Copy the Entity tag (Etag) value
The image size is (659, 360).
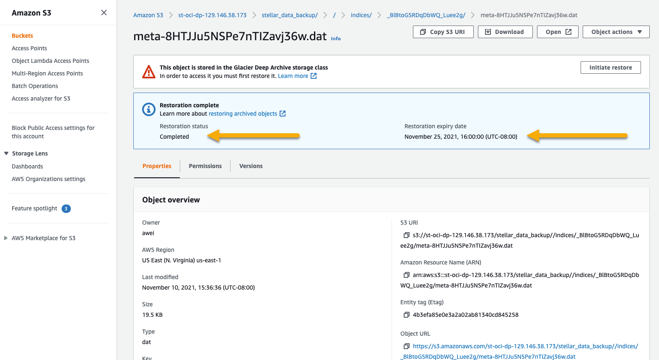point(406,315)
